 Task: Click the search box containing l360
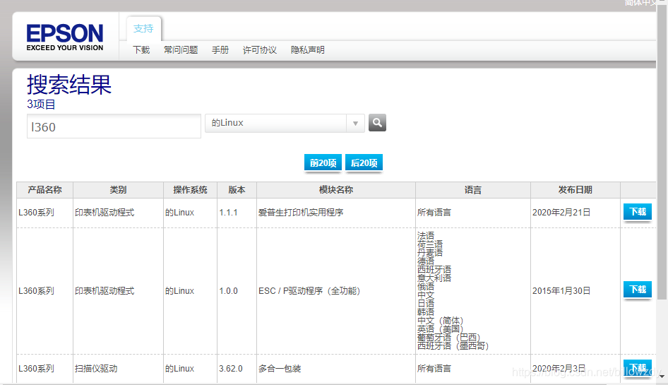click(114, 126)
